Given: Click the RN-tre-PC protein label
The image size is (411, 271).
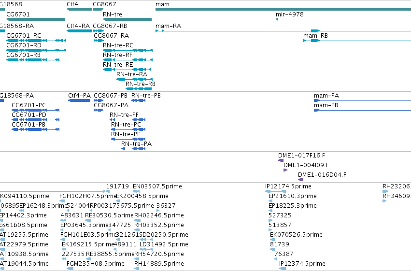Looking at the screenshot, I should [x=126, y=125].
